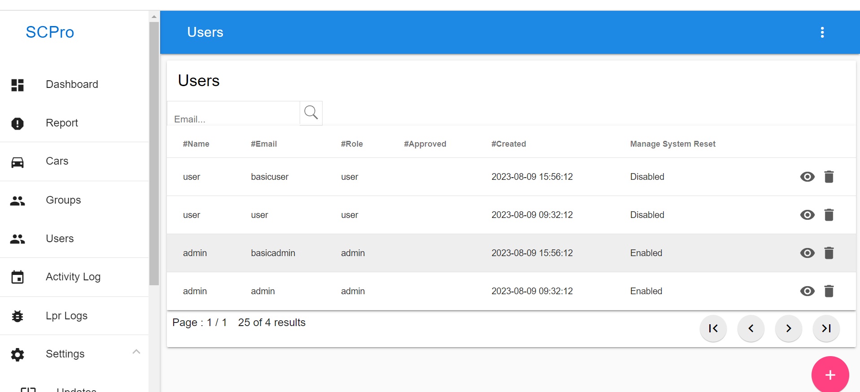Click the Activity Log calendar icon
Viewport: 860px width, 392px height.
pos(17,277)
